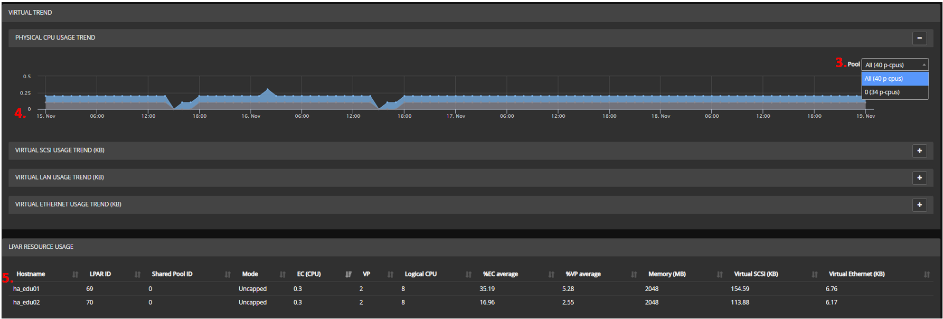943x319 pixels.
Task: Expand the Virtual Ethernet Usage Trend panel
Action: [x=919, y=204]
